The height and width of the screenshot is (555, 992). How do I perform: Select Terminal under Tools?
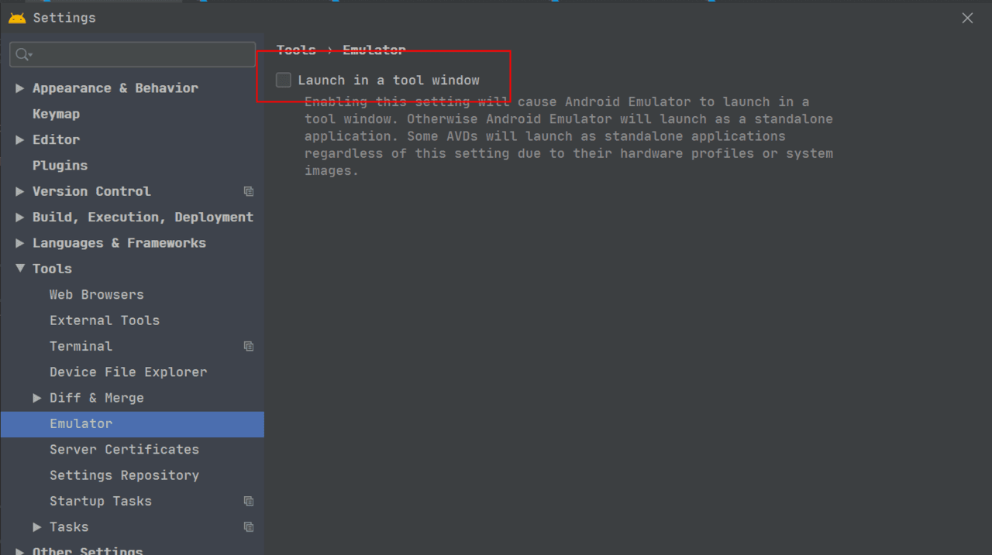pyautogui.click(x=81, y=346)
